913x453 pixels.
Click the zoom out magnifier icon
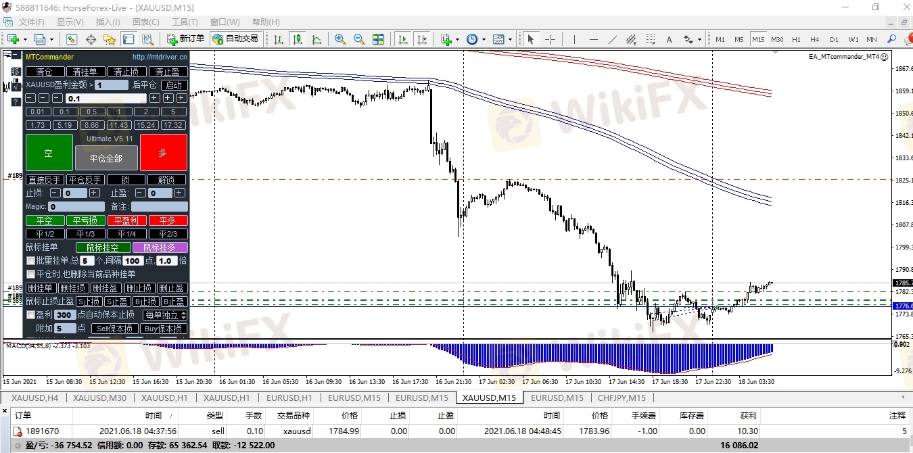pyautogui.click(x=358, y=39)
